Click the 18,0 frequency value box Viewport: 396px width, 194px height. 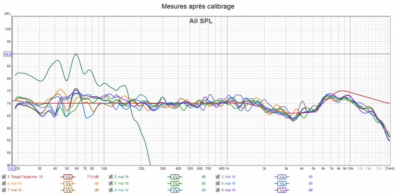(12, 168)
